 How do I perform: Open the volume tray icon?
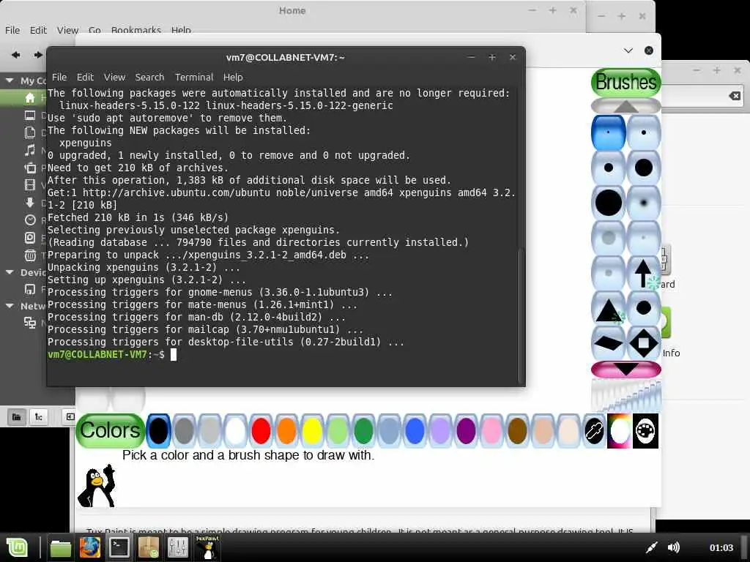(674, 547)
